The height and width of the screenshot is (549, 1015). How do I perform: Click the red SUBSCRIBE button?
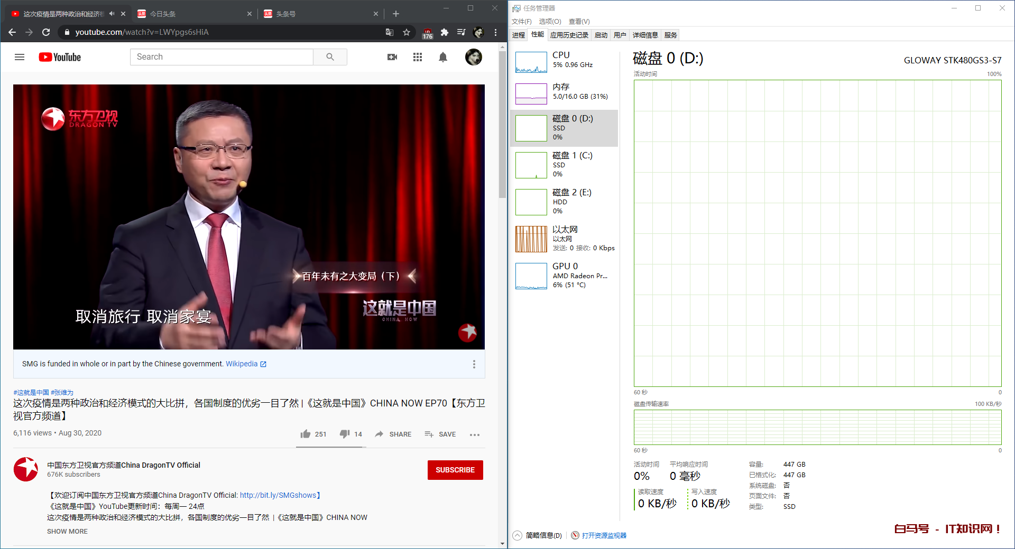tap(455, 470)
